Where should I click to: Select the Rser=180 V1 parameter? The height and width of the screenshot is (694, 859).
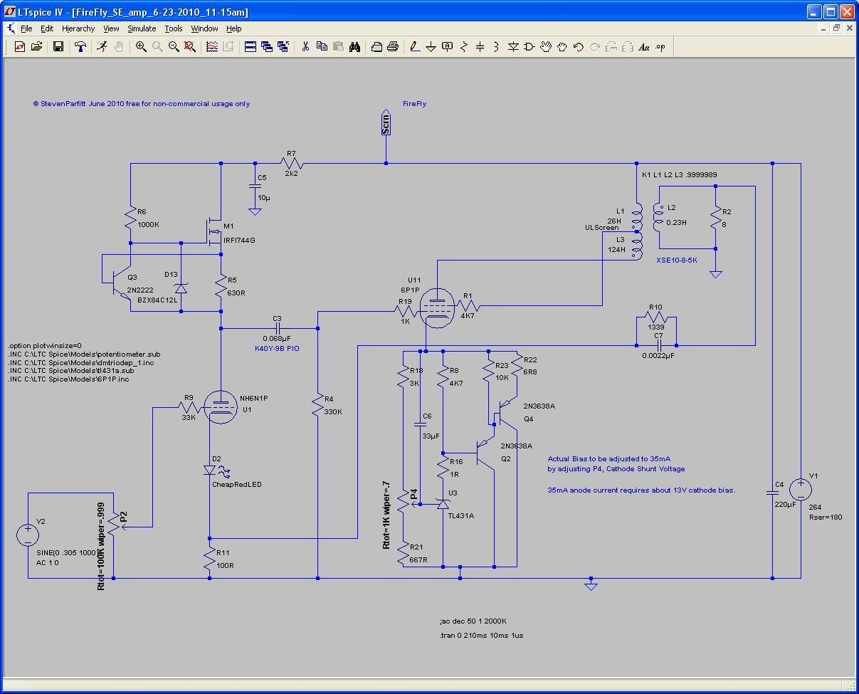(826, 517)
